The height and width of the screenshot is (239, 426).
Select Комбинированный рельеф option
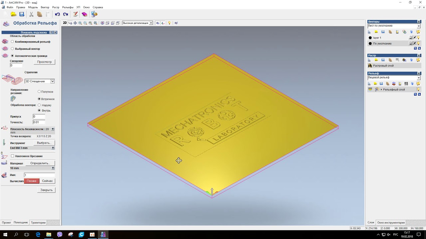(x=12, y=41)
